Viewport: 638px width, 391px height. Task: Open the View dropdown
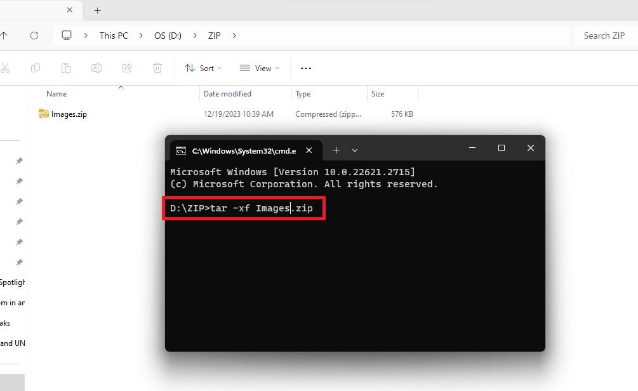pyautogui.click(x=260, y=68)
